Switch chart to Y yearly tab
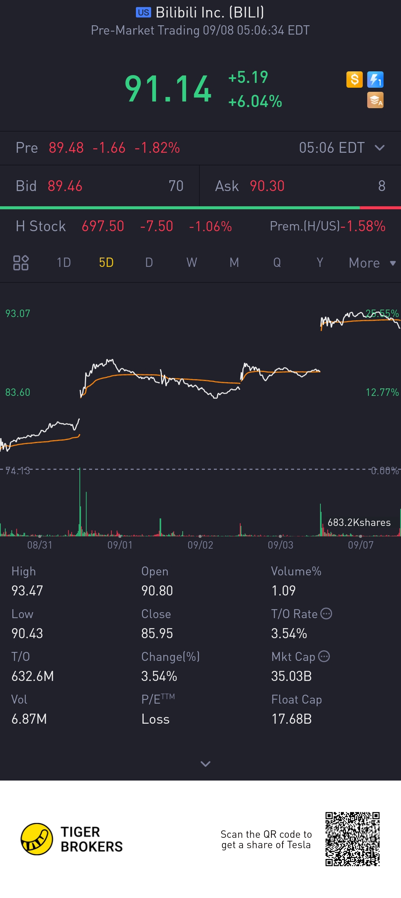 pos(320,263)
